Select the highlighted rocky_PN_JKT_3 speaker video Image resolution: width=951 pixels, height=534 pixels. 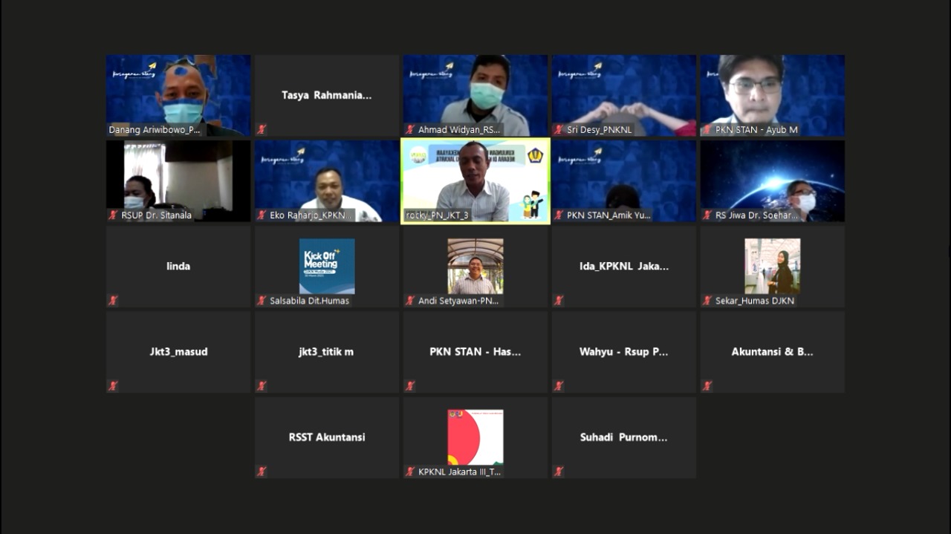[x=475, y=180]
